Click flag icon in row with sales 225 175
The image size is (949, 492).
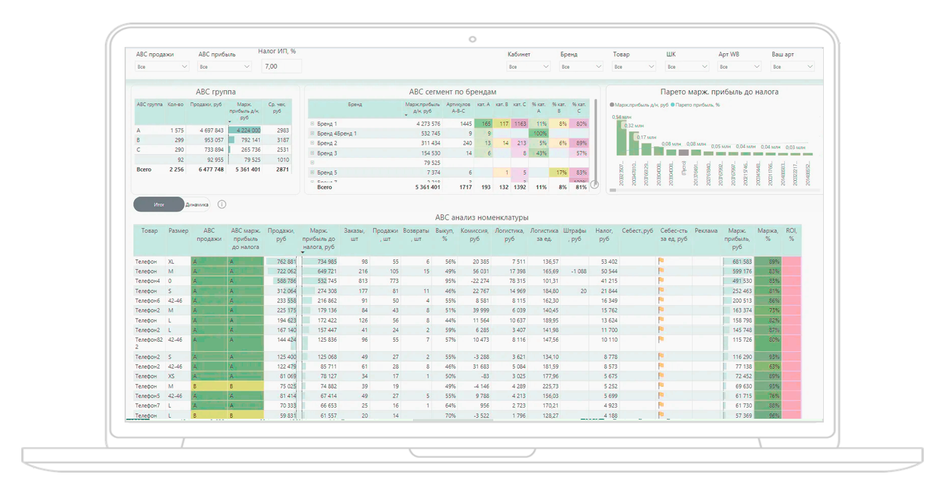click(x=661, y=310)
